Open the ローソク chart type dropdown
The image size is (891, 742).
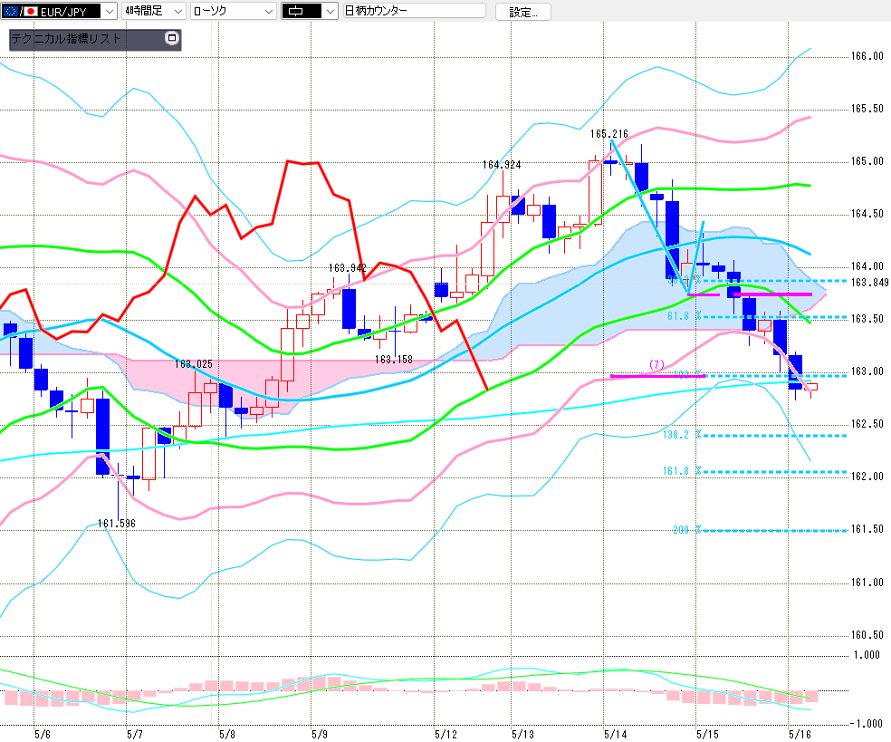pyautogui.click(x=234, y=11)
